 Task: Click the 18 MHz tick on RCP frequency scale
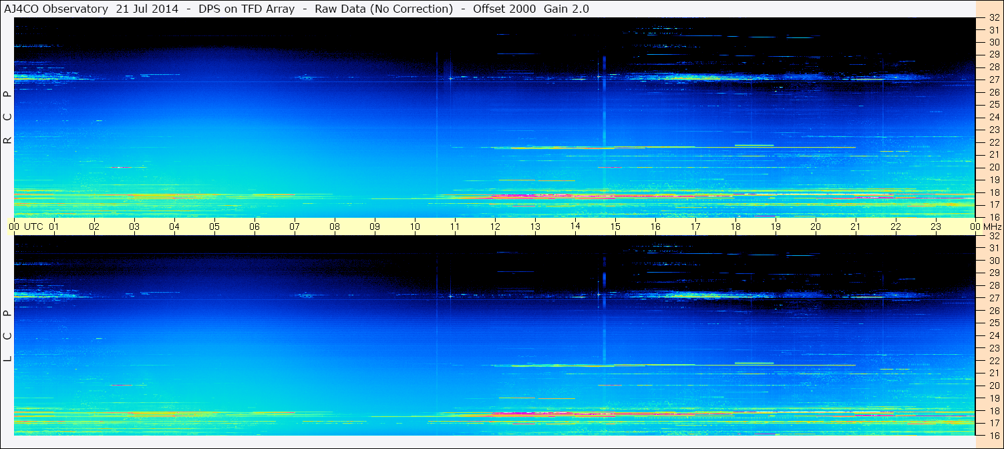994,192
